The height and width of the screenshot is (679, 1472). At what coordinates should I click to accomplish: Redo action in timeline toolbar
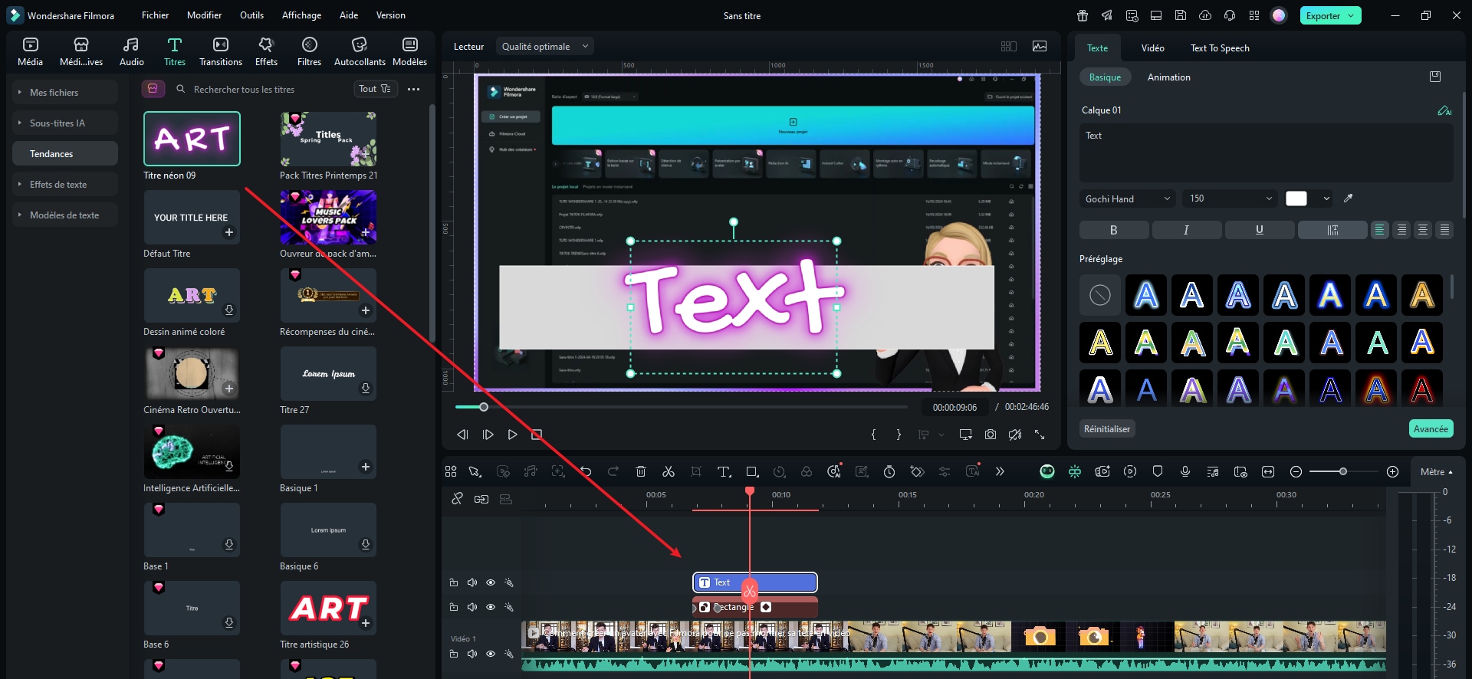[x=613, y=471]
